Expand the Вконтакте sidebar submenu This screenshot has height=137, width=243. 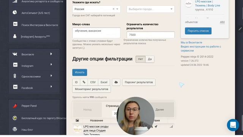click(x=51, y=54)
